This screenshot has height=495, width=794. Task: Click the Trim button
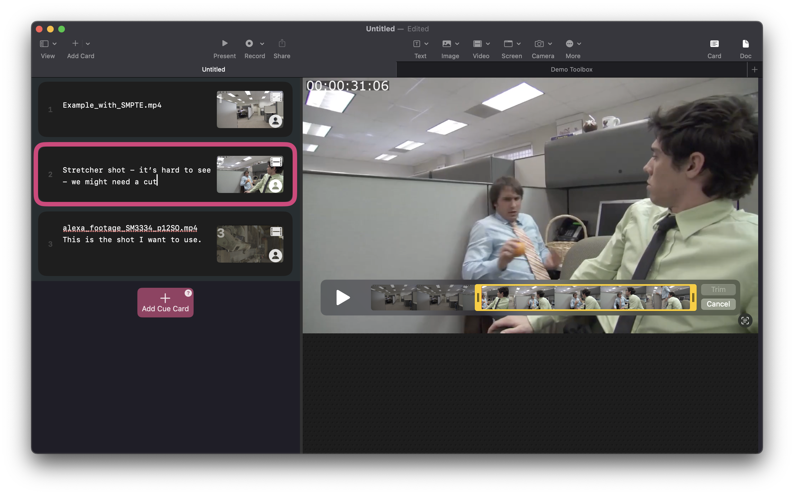(718, 289)
